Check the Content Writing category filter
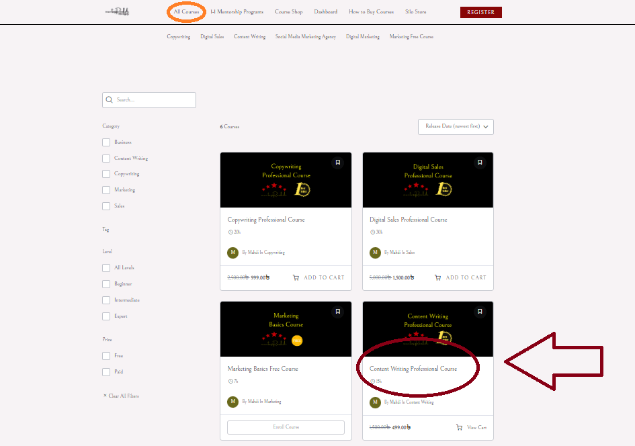 [106, 159]
